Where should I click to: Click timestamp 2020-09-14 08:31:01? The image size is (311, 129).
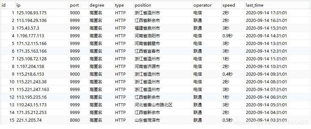click(x=266, y=82)
